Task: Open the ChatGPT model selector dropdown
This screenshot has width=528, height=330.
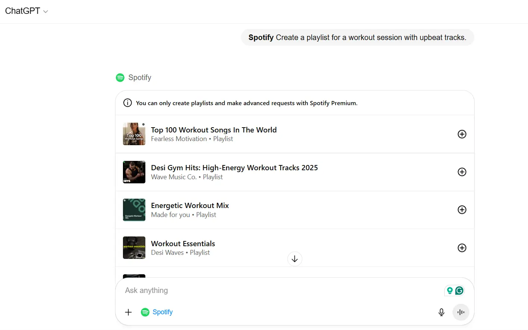Action: point(26,11)
